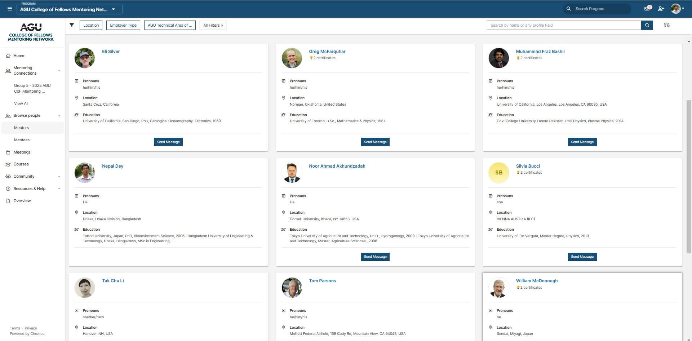
Task: Open the Location filter dropdown
Action: point(91,25)
